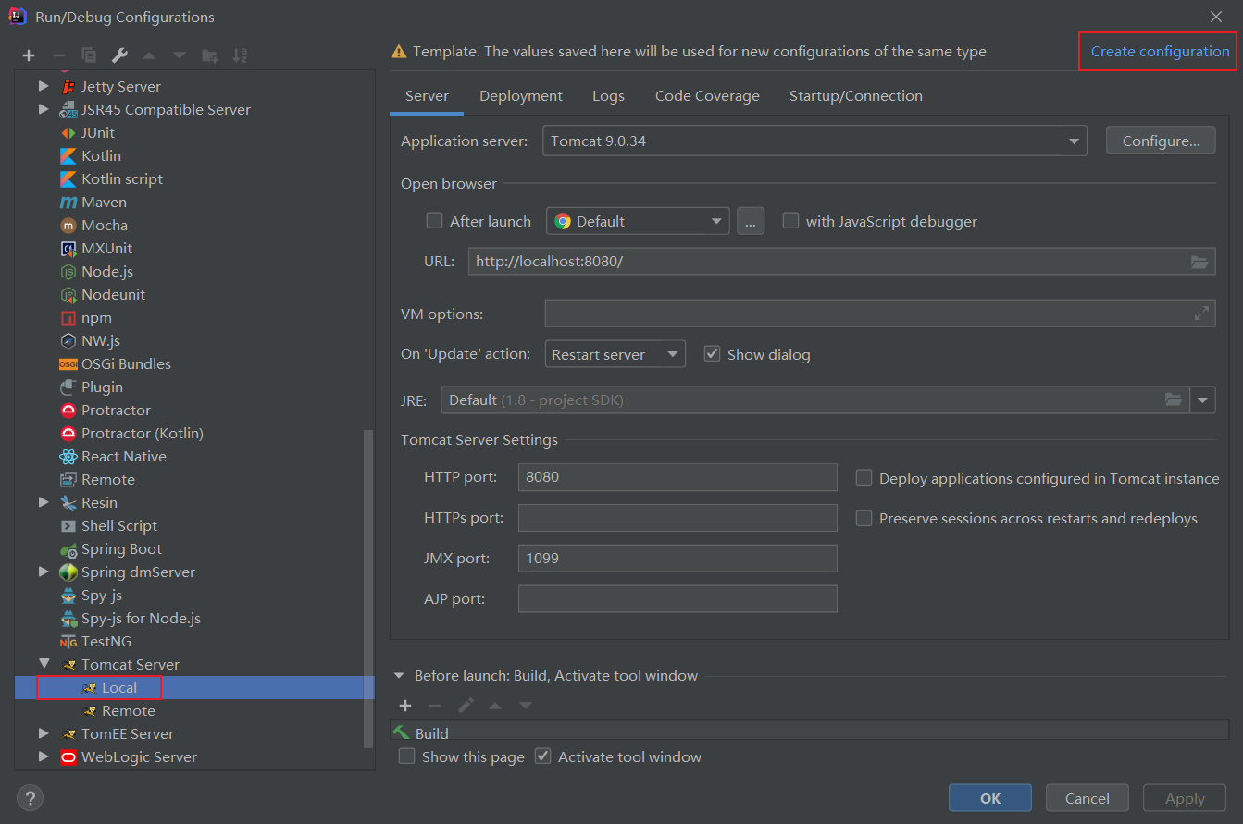Image resolution: width=1243 pixels, height=824 pixels.
Task: Enable the After launch checkbox
Action: point(434,221)
